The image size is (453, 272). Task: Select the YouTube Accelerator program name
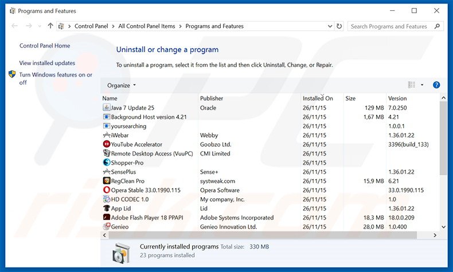(136, 145)
